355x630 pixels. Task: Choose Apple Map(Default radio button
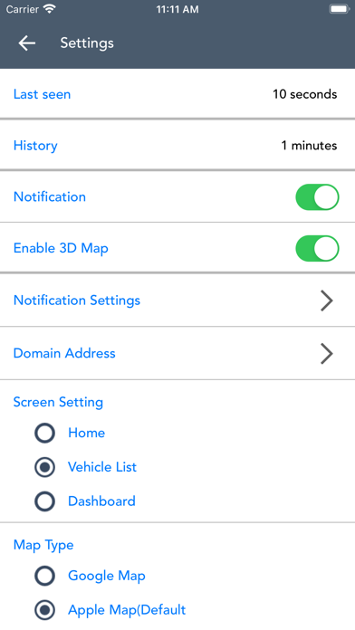click(44, 610)
